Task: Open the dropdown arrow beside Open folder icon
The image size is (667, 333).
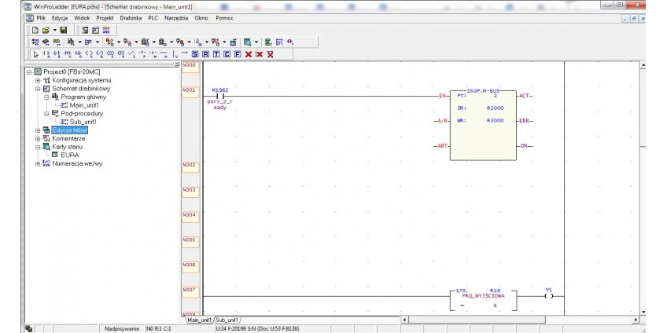Action: pyautogui.click(x=54, y=30)
